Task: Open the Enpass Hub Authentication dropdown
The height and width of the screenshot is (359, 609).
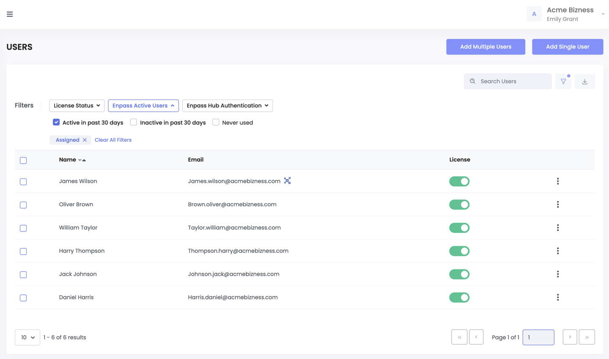Action: pyautogui.click(x=227, y=105)
